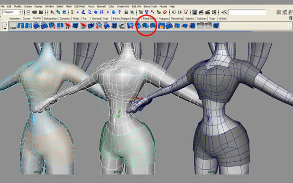293x183 pixels.
Task: Click the New Scene icon on the status line
Action: [28, 12]
